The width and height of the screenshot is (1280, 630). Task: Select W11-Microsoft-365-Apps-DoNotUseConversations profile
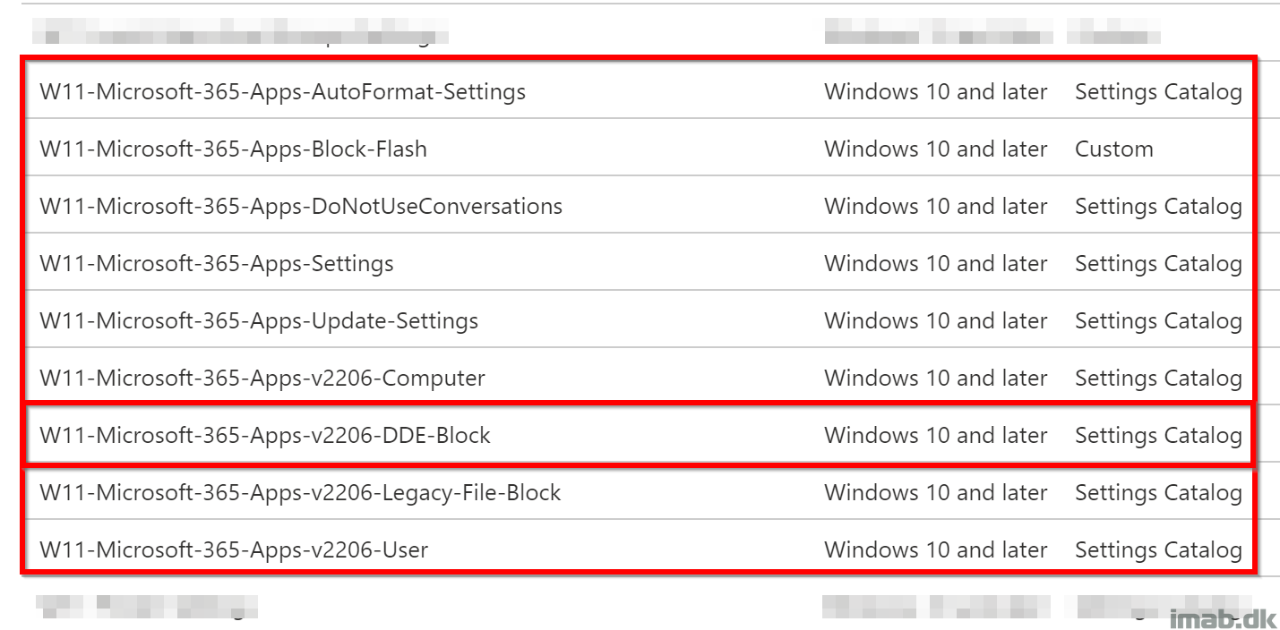pos(301,206)
